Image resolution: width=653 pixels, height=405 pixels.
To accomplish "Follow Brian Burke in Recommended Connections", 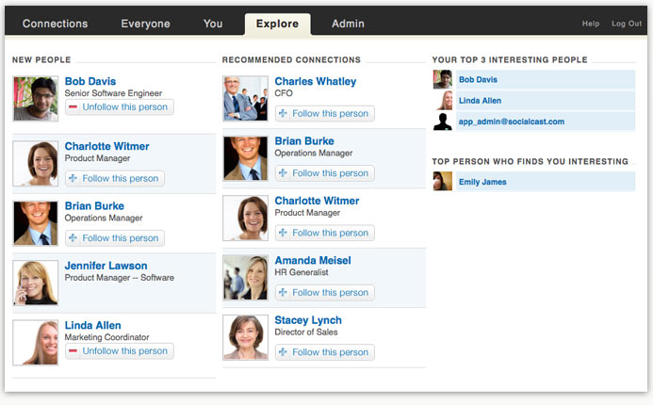I will (325, 173).
